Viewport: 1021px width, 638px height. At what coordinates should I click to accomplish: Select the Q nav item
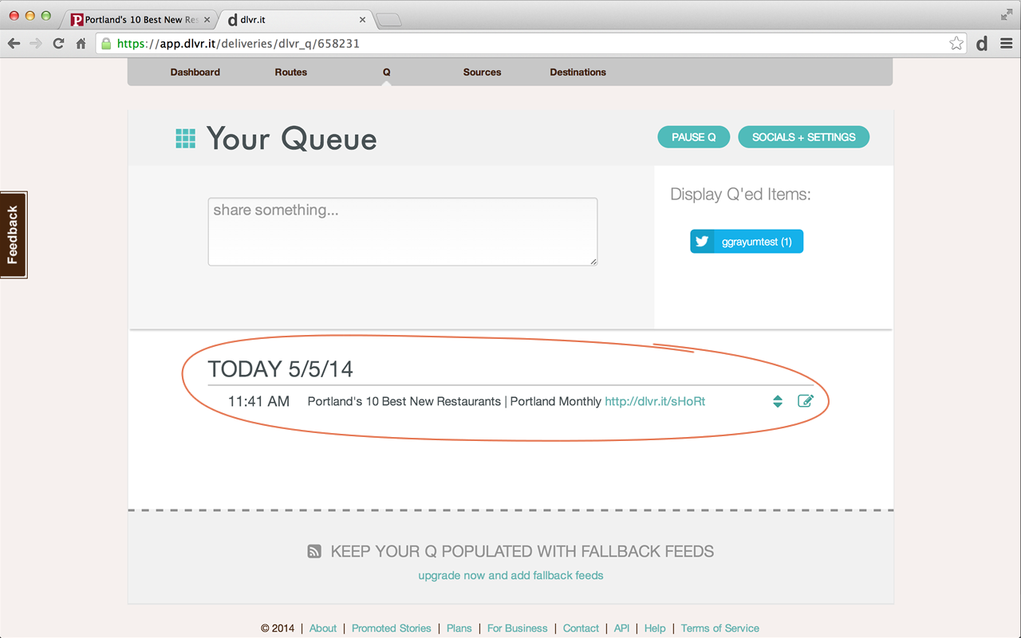click(387, 72)
